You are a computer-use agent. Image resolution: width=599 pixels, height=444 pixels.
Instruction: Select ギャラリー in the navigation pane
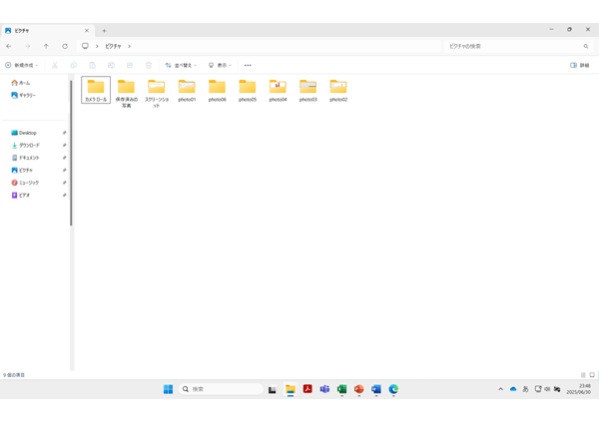(x=27, y=95)
